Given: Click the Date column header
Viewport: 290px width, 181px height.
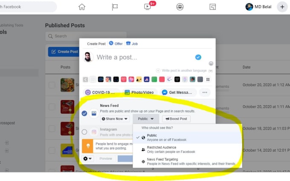Looking at the screenshot, I should coord(246,67).
